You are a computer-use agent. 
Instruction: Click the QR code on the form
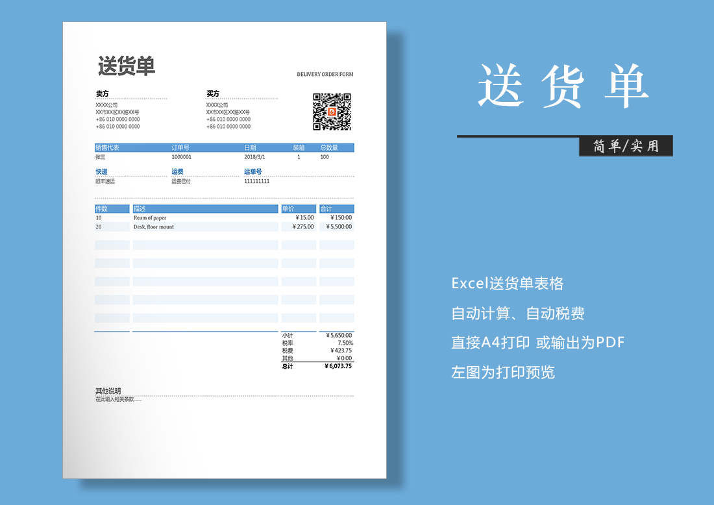point(332,112)
